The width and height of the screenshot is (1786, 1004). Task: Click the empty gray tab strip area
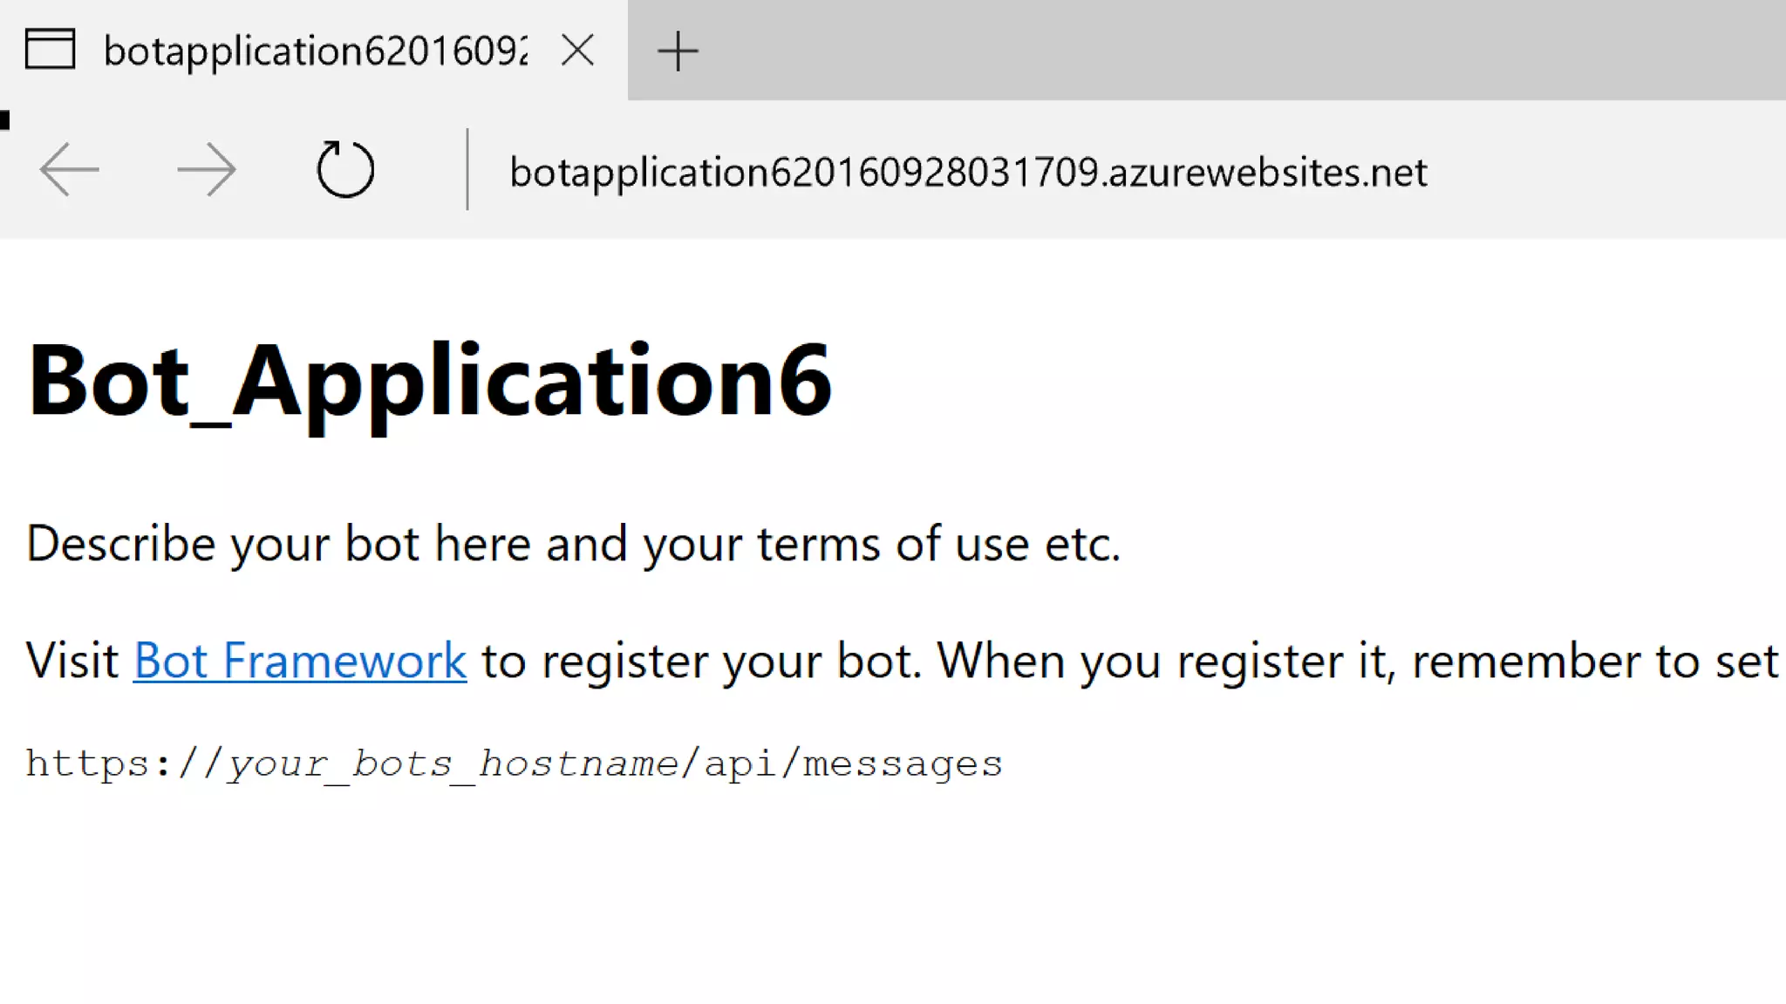pos(1221,51)
